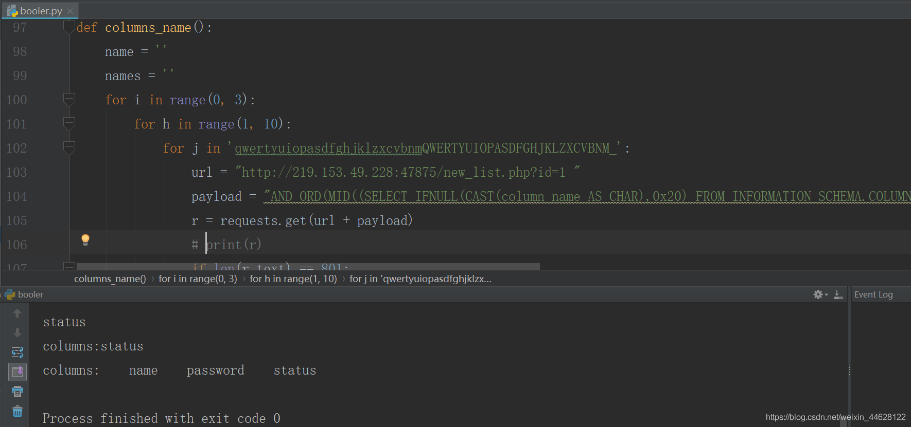911x427 pixels.
Task: Click the trash clear-all icon
Action: coord(17,411)
